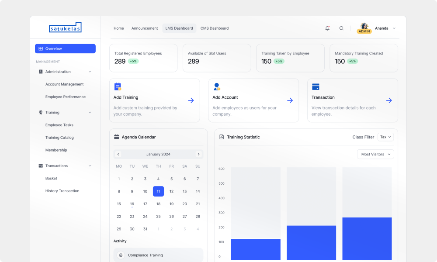The width and height of the screenshot is (437, 262).
Task: Select January 16 on the calendar
Action: click(x=132, y=204)
